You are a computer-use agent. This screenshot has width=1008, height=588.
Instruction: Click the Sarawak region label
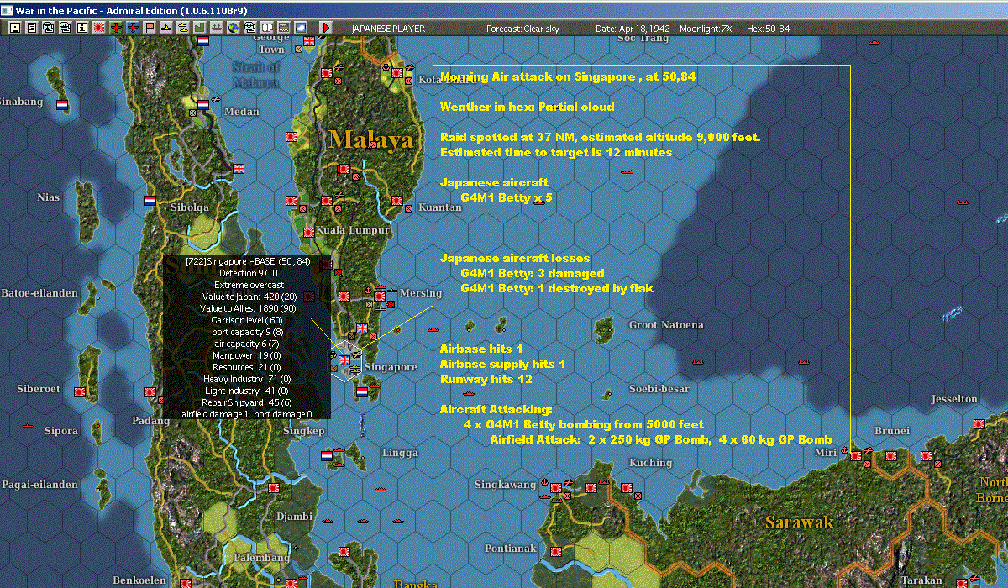point(800,522)
